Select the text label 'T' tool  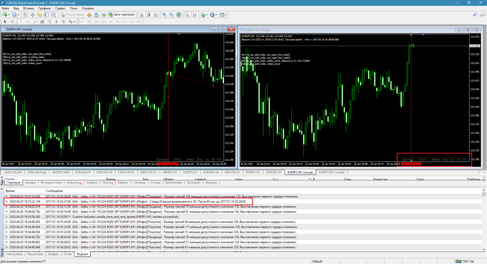pyautogui.click(x=63, y=22)
